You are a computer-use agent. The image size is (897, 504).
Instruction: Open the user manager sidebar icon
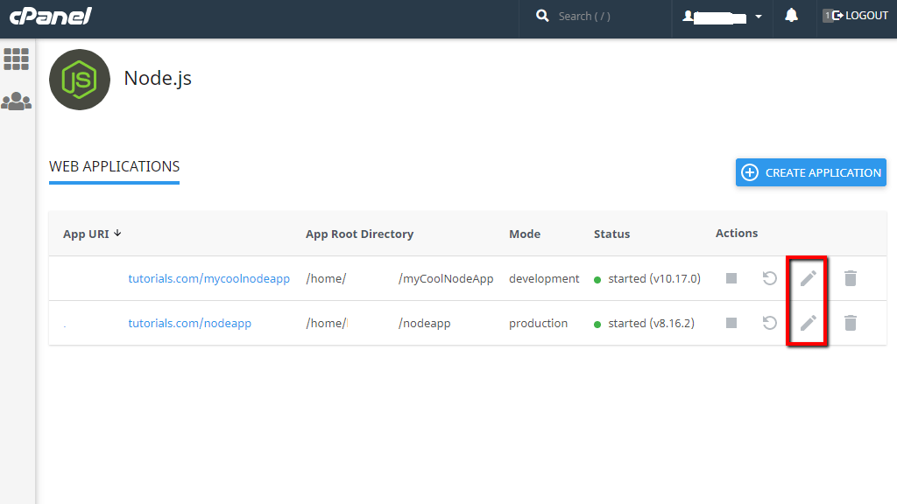(16, 101)
